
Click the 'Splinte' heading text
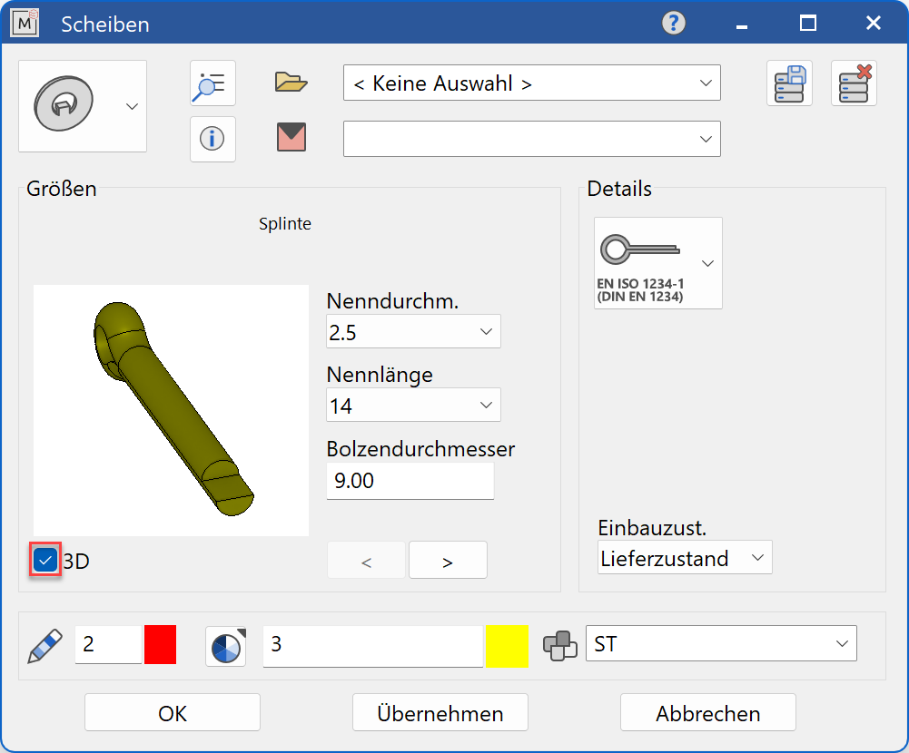pyautogui.click(x=284, y=223)
